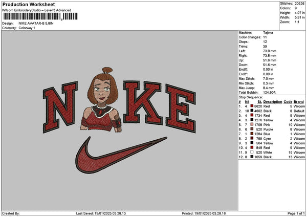Select the Blue description text
Screen dimensions: 307x217
point(267,134)
